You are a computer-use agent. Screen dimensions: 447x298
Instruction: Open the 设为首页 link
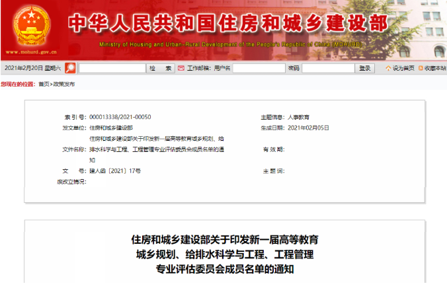(403, 68)
